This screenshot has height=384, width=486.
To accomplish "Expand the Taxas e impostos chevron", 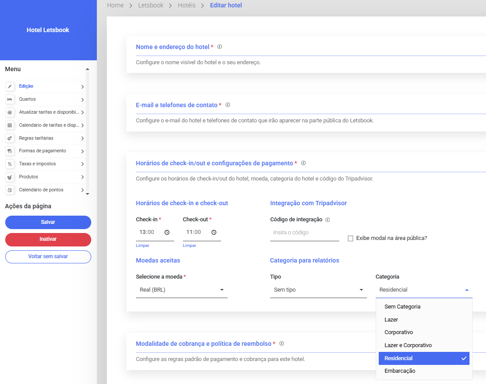I will click(83, 164).
